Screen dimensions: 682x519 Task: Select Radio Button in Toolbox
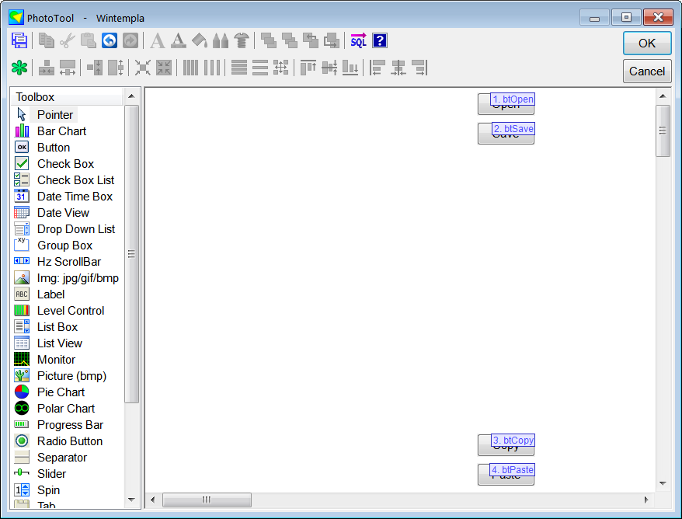point(70,441)
